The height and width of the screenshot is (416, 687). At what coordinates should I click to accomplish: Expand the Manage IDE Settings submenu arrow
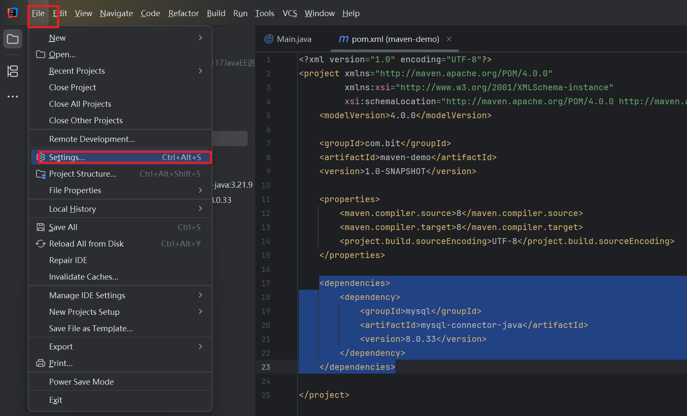[x=201, y=295]
